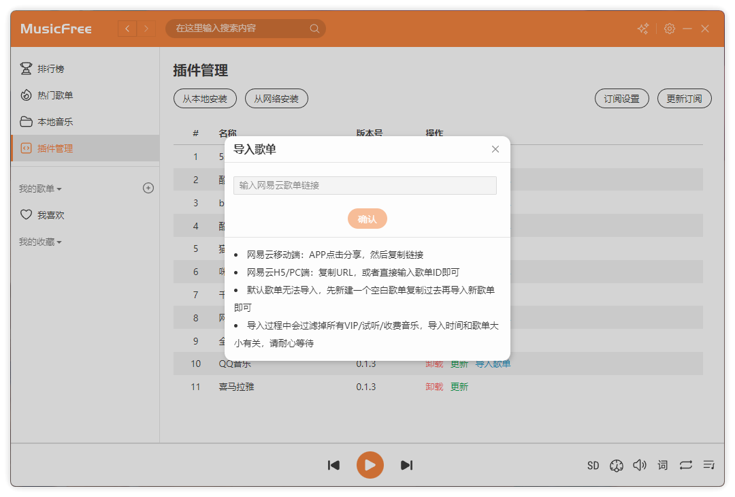Add a new playlist with plus icon

148,188
